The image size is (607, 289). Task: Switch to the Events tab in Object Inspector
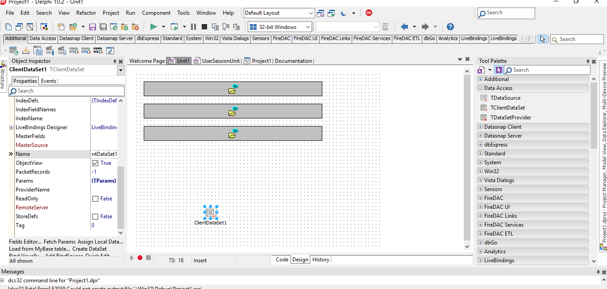click(49, 81)
